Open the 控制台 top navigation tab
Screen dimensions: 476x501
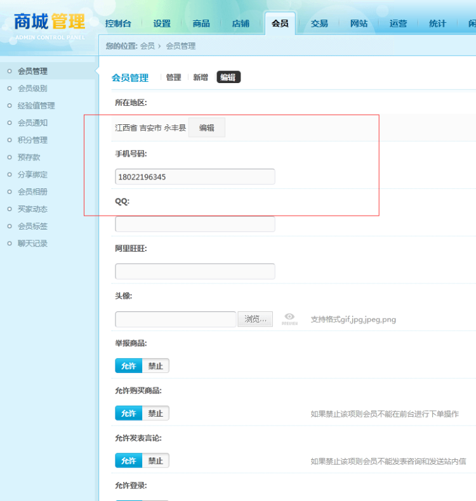(x=118, y=23)
